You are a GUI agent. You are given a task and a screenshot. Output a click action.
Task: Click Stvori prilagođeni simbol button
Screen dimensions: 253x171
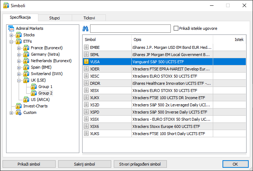[140, 164]
